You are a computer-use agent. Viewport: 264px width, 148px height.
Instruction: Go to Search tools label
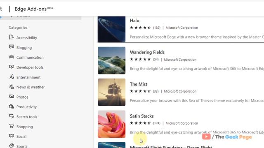pyautogui.click(x=27, y=117)
